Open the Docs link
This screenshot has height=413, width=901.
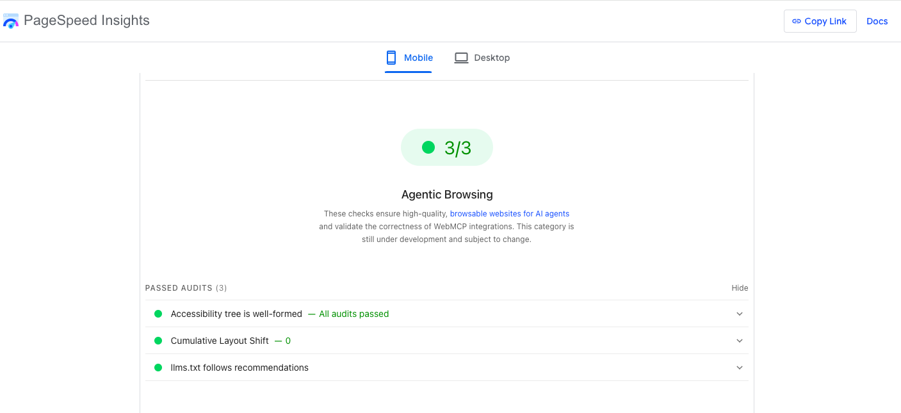(877, 21)
